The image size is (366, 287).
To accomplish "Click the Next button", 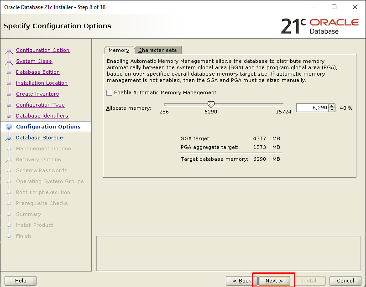I will click(274, 281).
